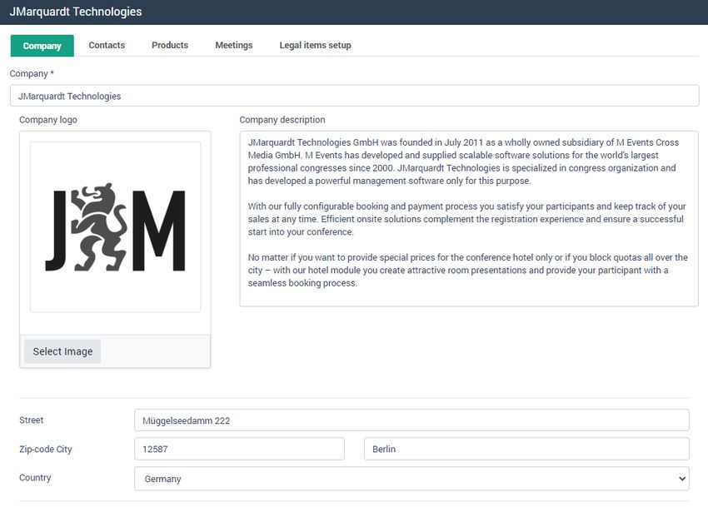Go to the Products tab
This screenshot has width=708, height=507.
click(170, 45)
